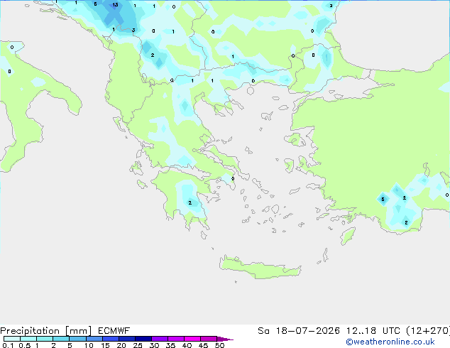450x348 pixels.
Task: Click the '5' value in southwestern Turkey
Action: (x=383, y=200)
